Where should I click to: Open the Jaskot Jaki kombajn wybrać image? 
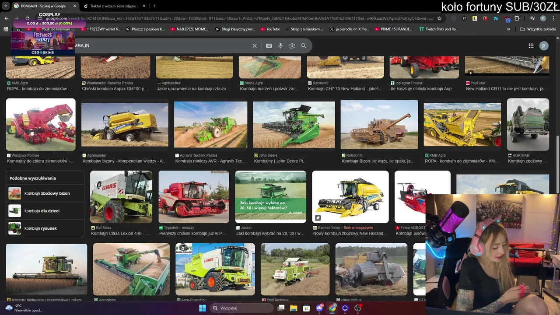[x=270, y=197]
